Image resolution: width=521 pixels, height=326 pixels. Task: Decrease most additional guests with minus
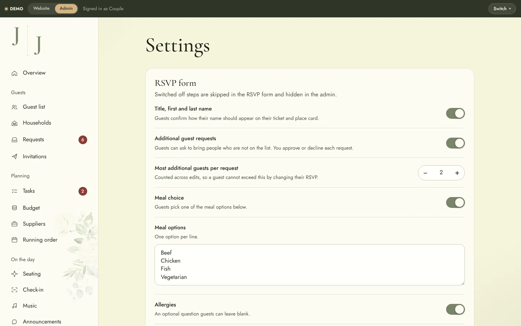click(425, 173)
